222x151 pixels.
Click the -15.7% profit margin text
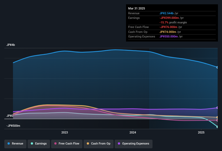[x=173, y=22]
